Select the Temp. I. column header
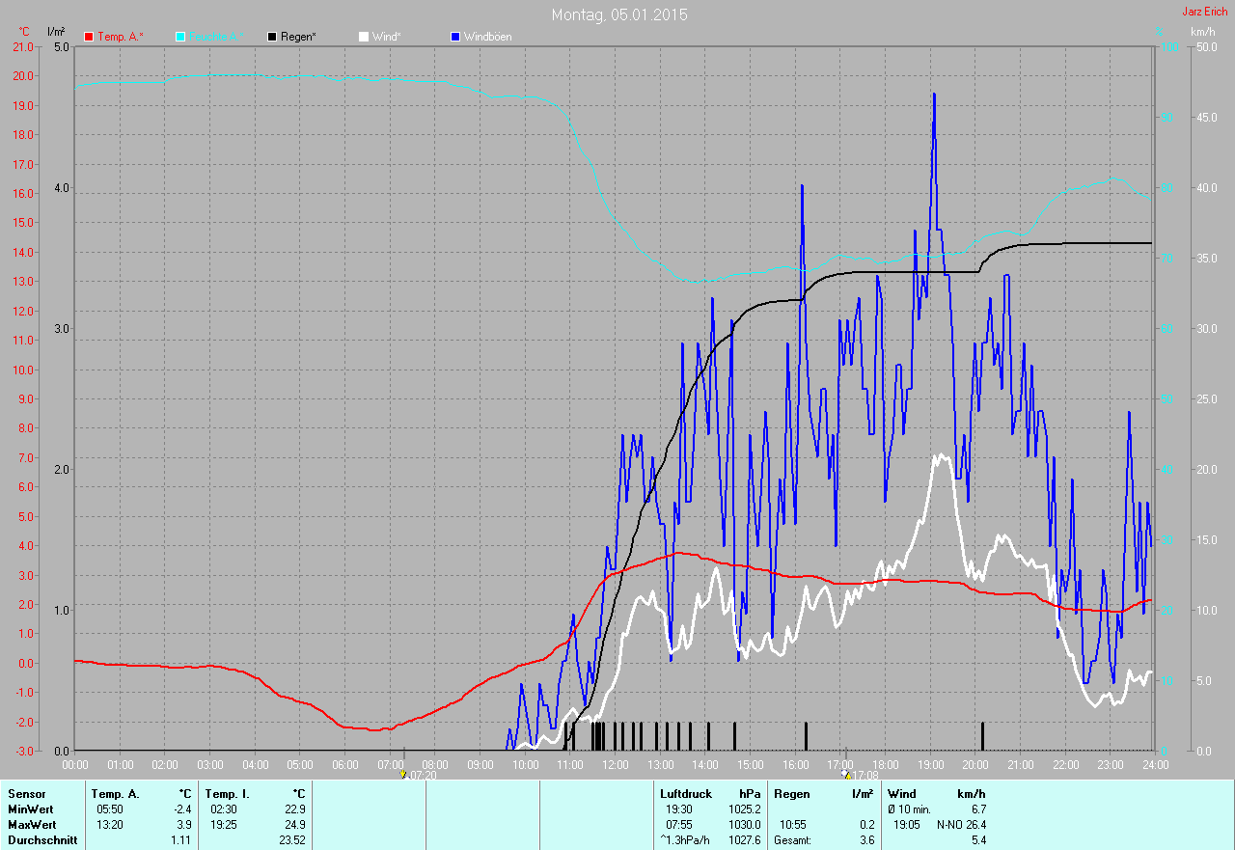 [x=228, y=794]
